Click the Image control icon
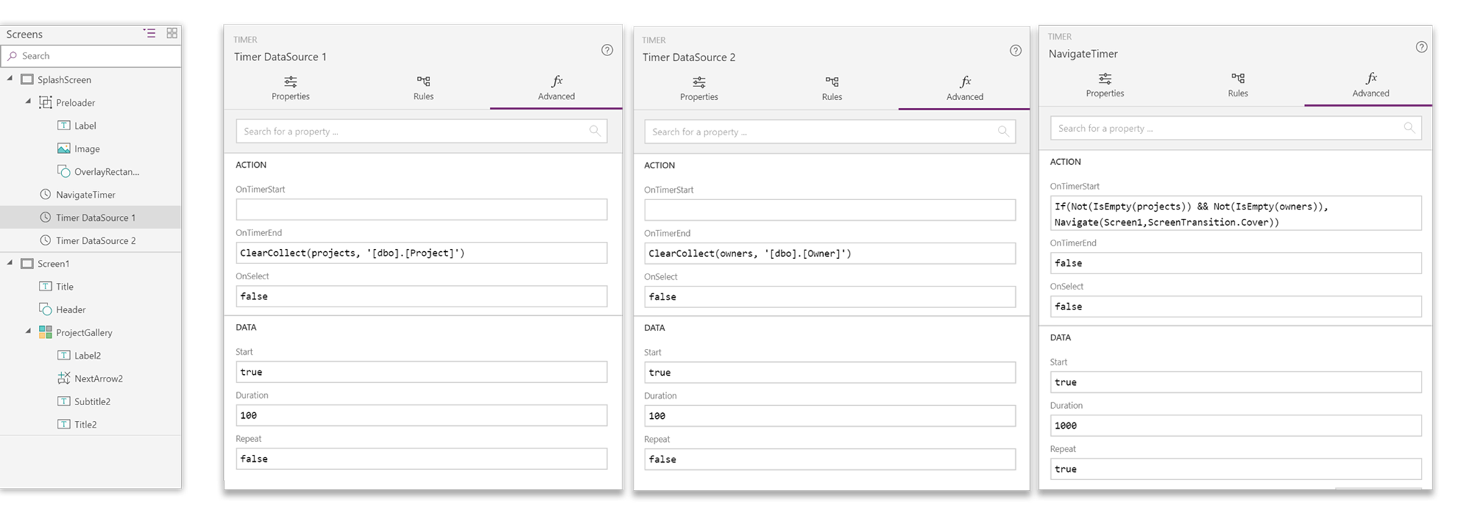The height and width of the screenshot is (516, 1472). point(64,148)
